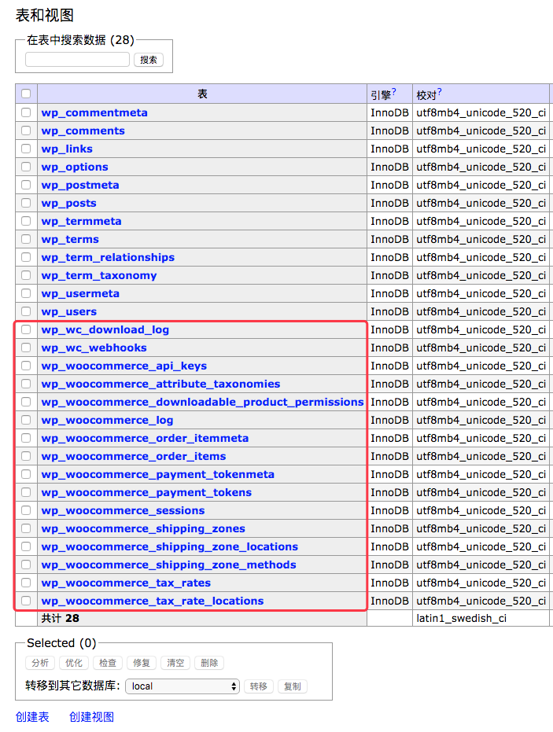Viewport: 553px width, 732px height.
Task: Toggle the select-all checkbox in table header
Action: (26, 94)
